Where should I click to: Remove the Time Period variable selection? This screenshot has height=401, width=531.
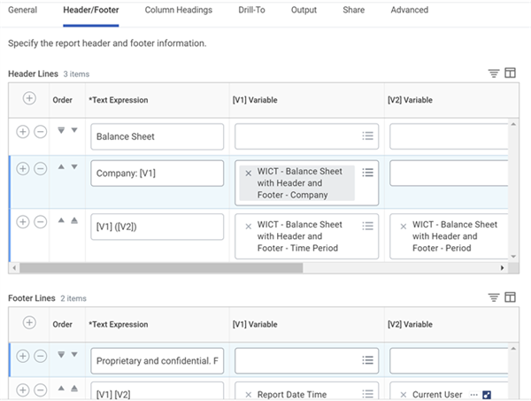coord(248,227)
